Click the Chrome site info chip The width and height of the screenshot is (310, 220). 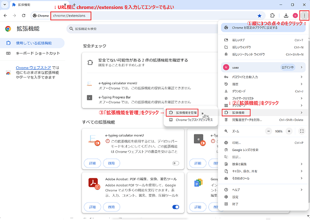point(41,16)
